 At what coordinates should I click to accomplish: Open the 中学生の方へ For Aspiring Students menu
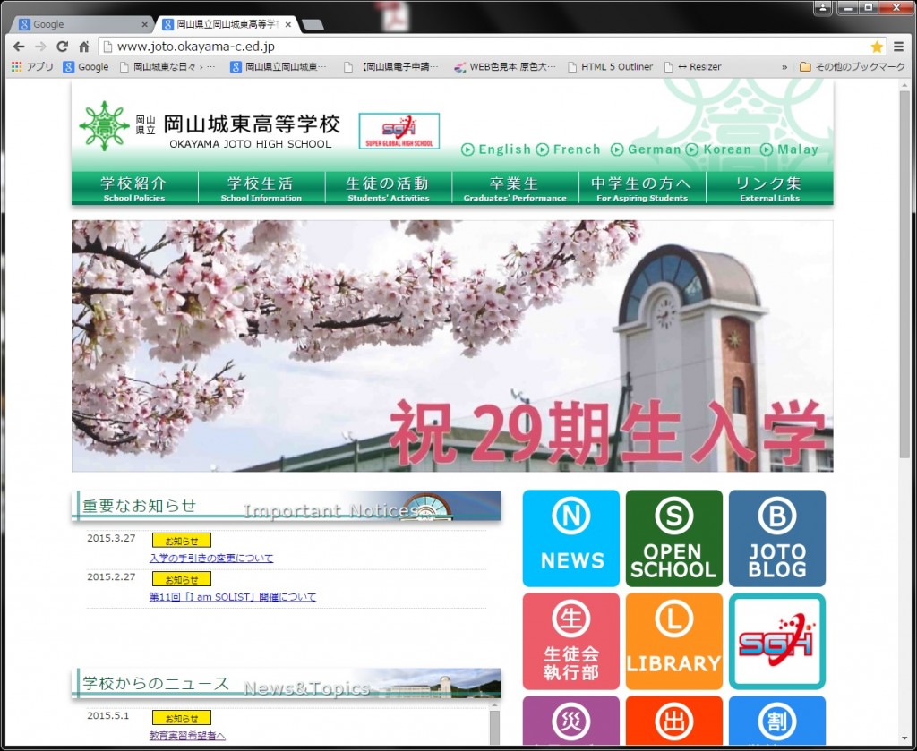click(x=642, y=188)
